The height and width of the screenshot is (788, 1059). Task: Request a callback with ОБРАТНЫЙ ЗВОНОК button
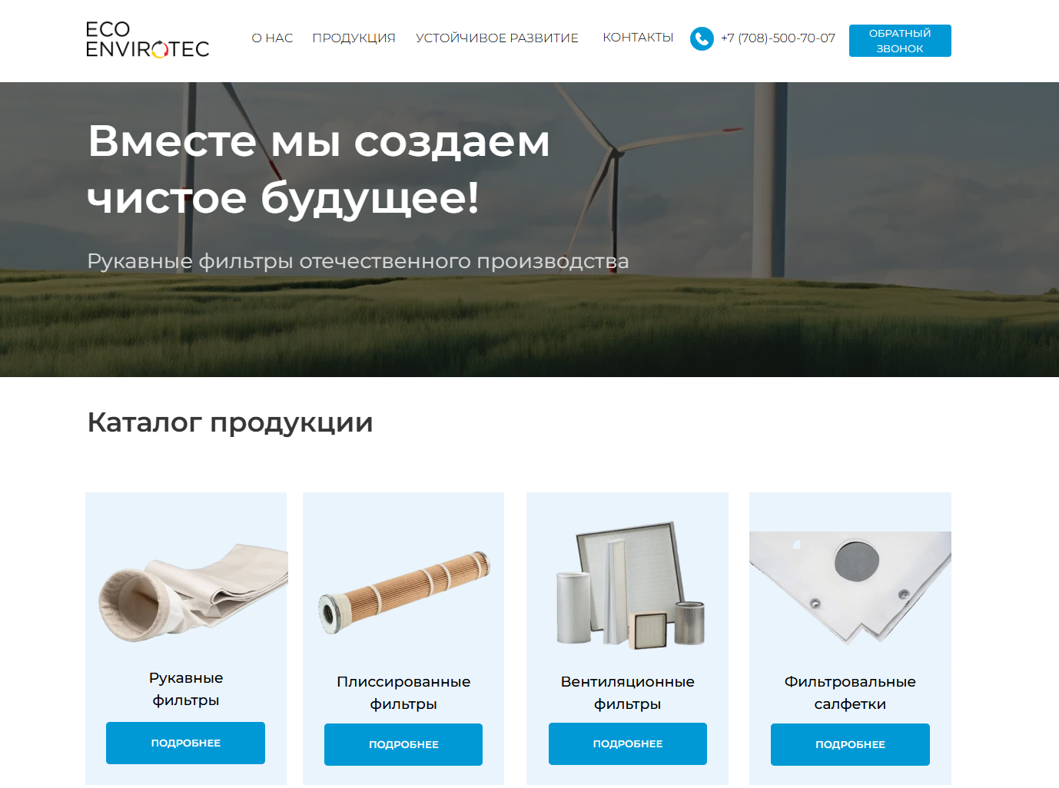point(900,41)
